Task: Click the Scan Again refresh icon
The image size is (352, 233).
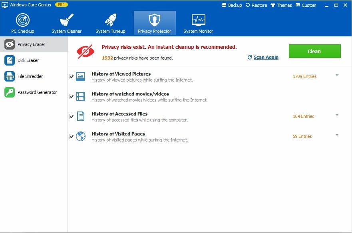Action: [250, 58]
